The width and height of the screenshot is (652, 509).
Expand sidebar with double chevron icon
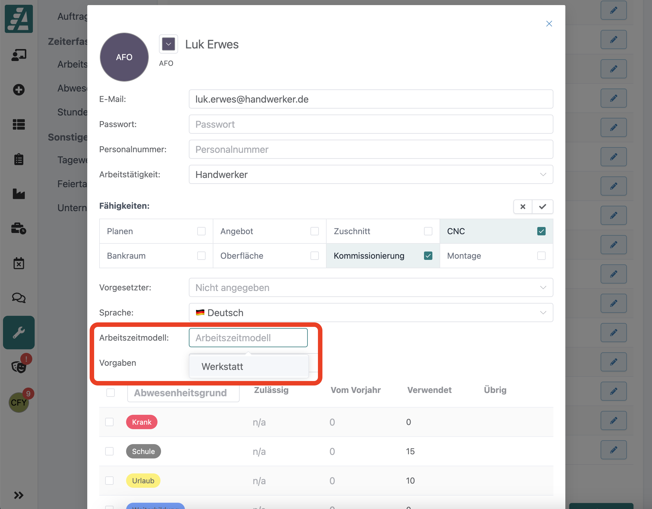(19, 495)
